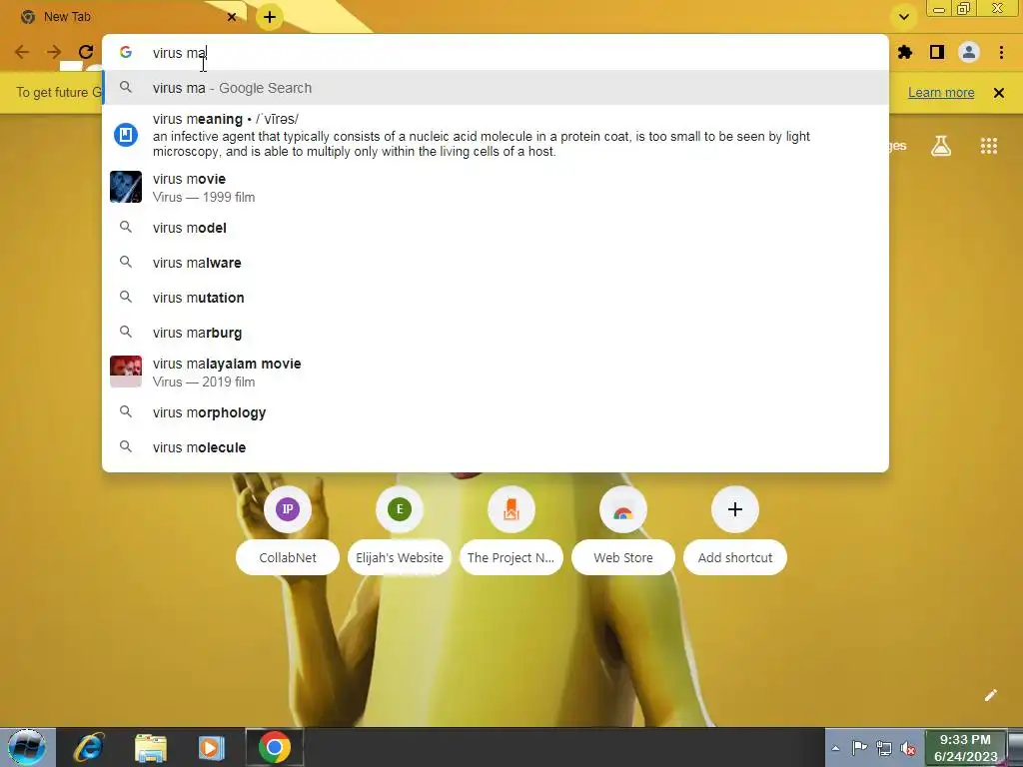
Task: Click the Elijah's Website label
Action: point(400,557)
